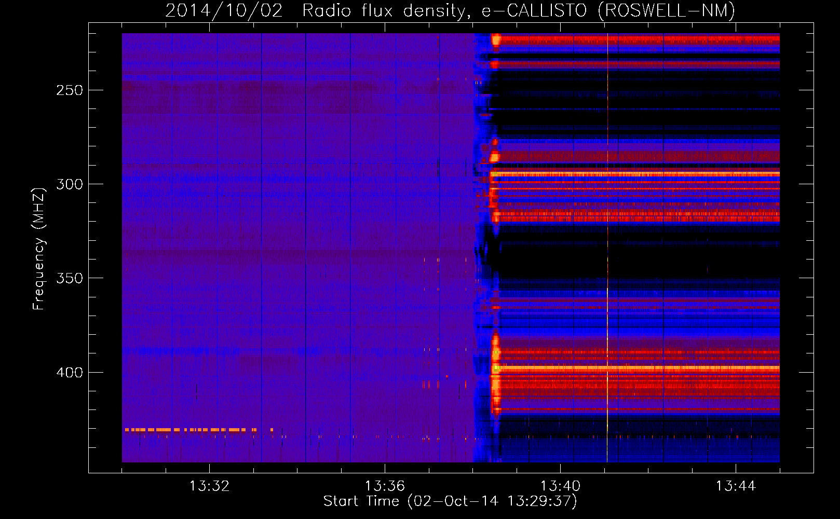Click the 'Frequency (MHZ)' axis label

tap(39, 249)
